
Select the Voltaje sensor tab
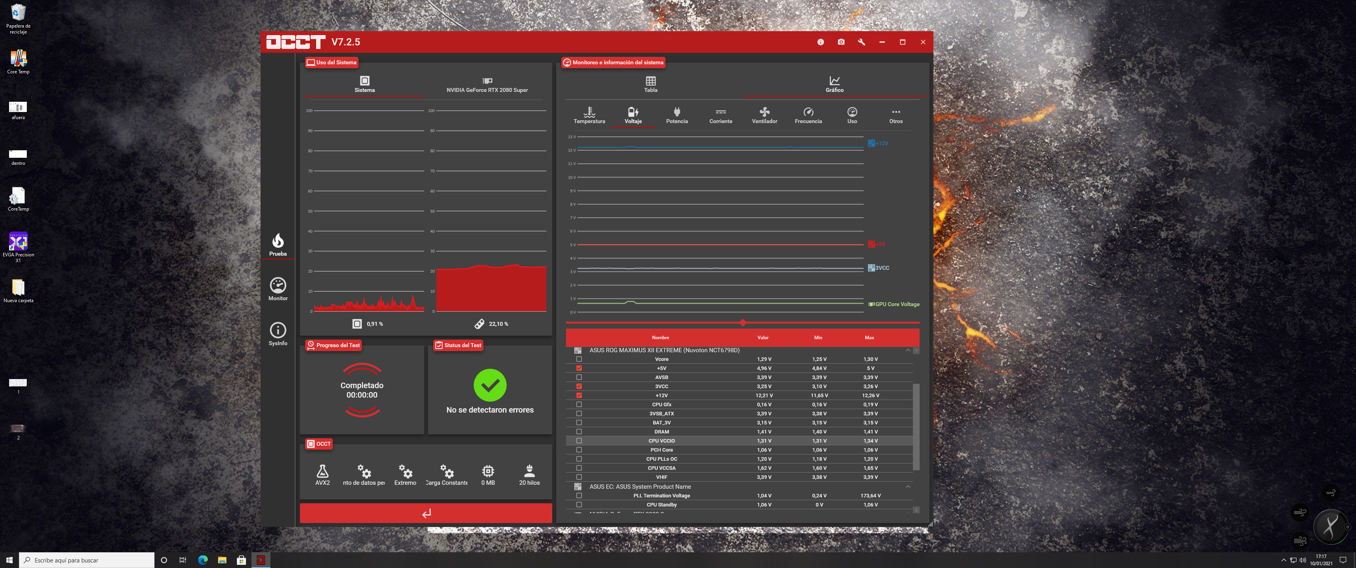tap(633, 116)
